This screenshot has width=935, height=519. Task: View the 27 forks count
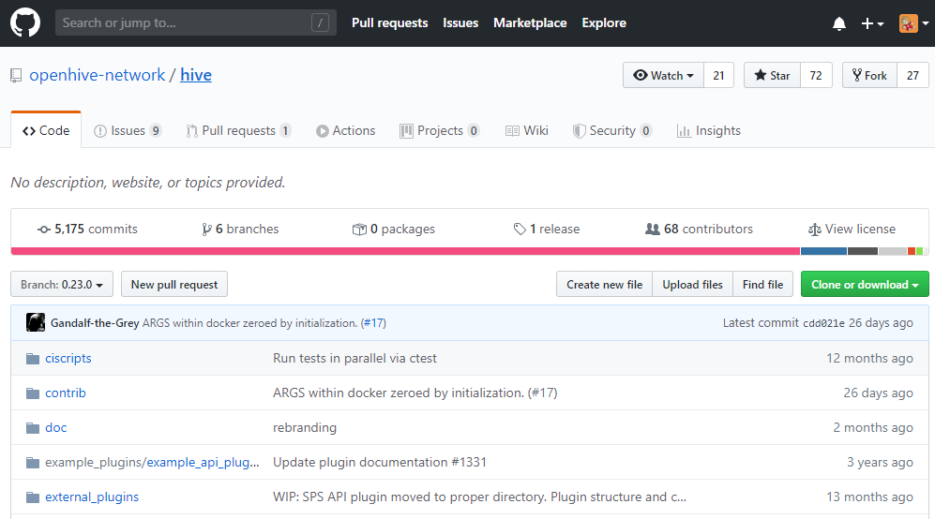click(912, 75)
